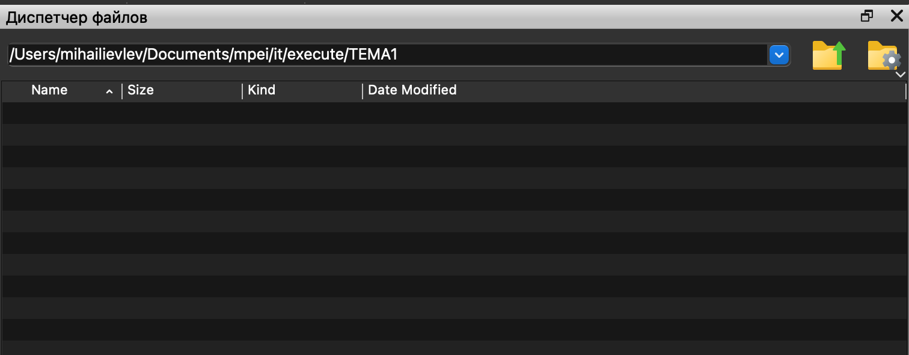Click the TEMA1 segment in the path field

(x=373, y=55)
